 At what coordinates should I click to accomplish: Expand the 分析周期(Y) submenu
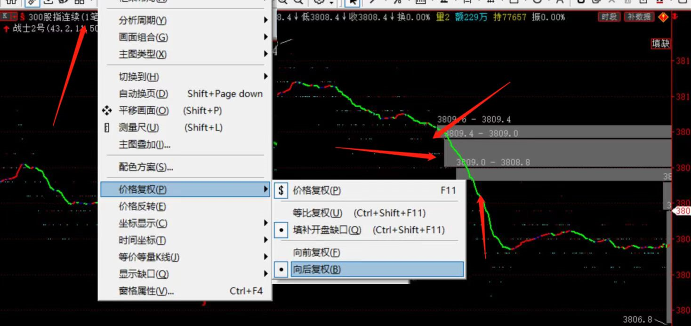185,20
